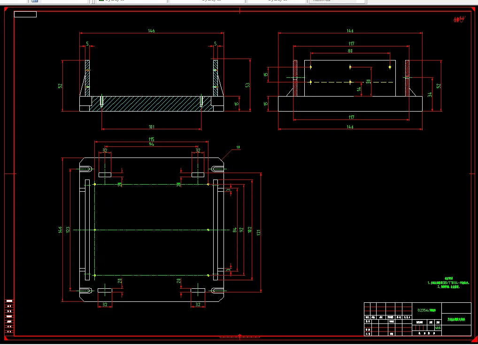Click the 92 vertical dimension in the plan view
This screenshot has width=478, height=345.
[x=241, y=230]
